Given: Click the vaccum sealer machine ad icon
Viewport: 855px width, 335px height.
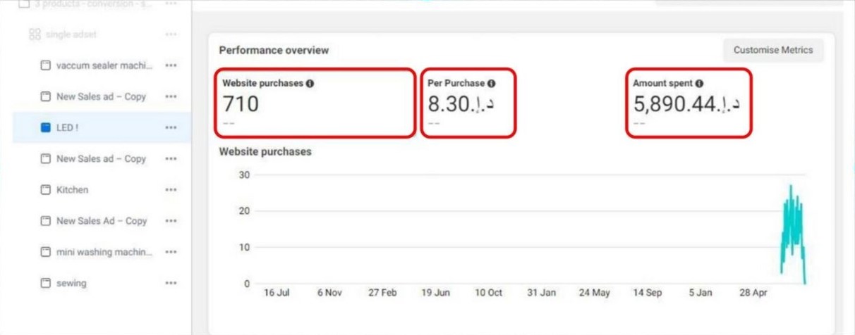Looking at the screenshot, I should click(46, 65).
